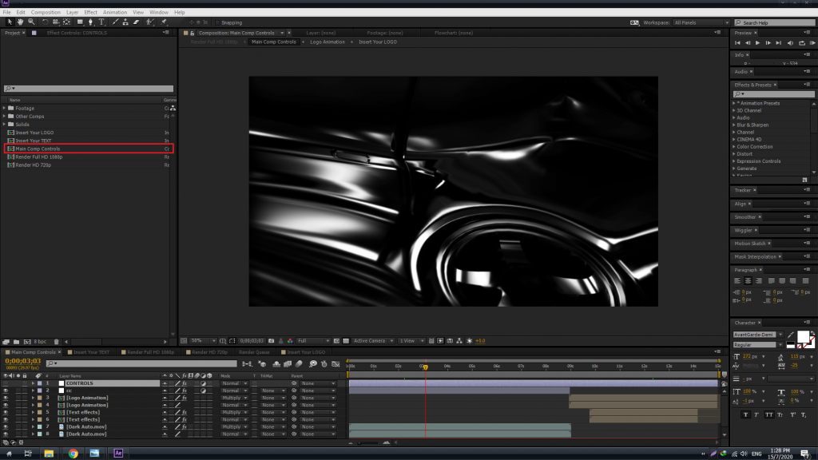This screenshot has height=460, width=818.
Task: Select the Horizontal Type tool
Action: [x=101, y=22]
